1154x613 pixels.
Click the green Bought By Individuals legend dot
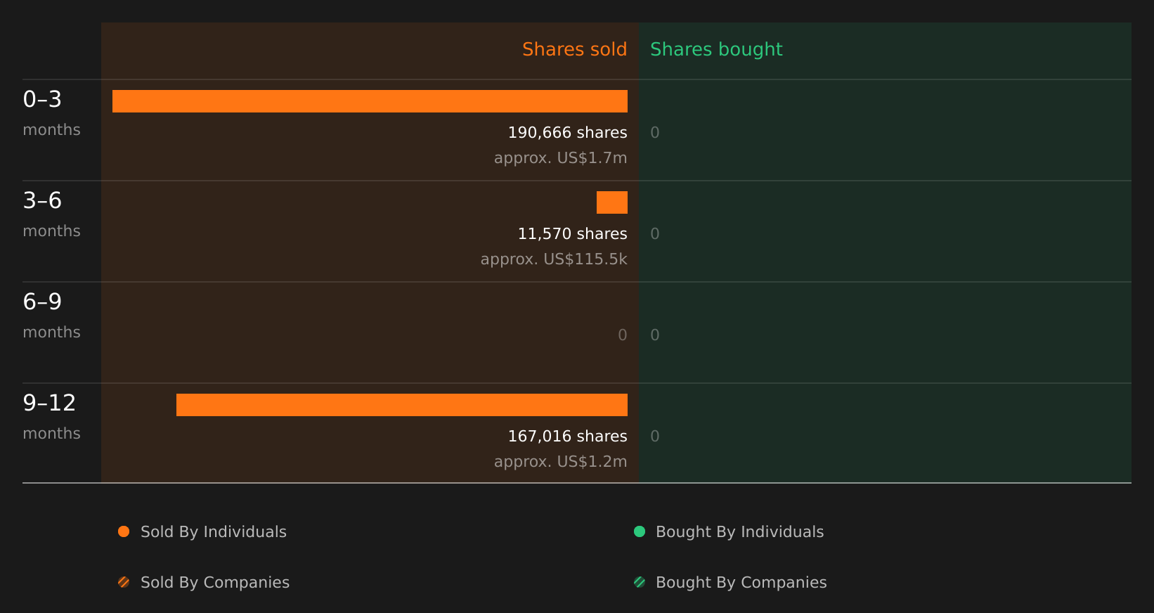pyautogui.click(x=640, y=531)
